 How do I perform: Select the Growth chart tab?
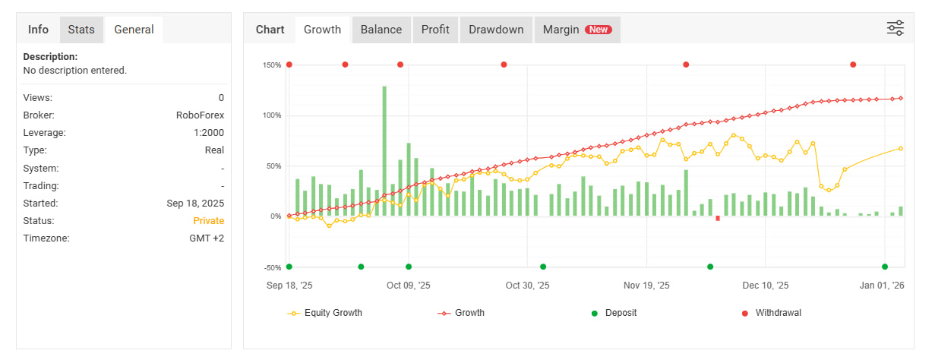[x=322, y=30]
